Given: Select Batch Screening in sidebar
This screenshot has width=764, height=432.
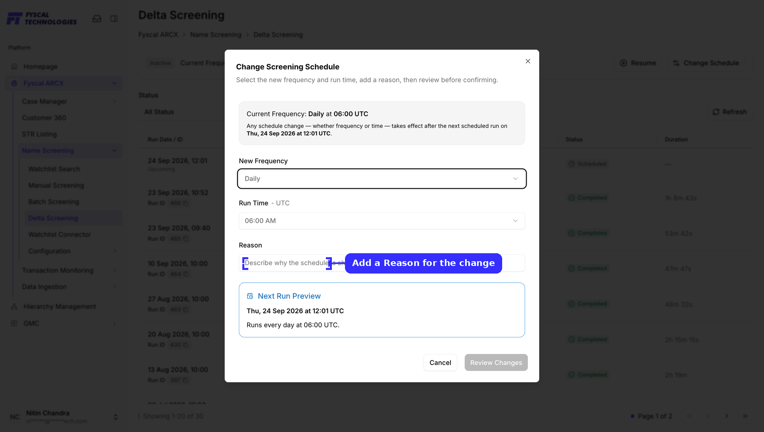Looking at the screenshot, I should tap(53, 202).
